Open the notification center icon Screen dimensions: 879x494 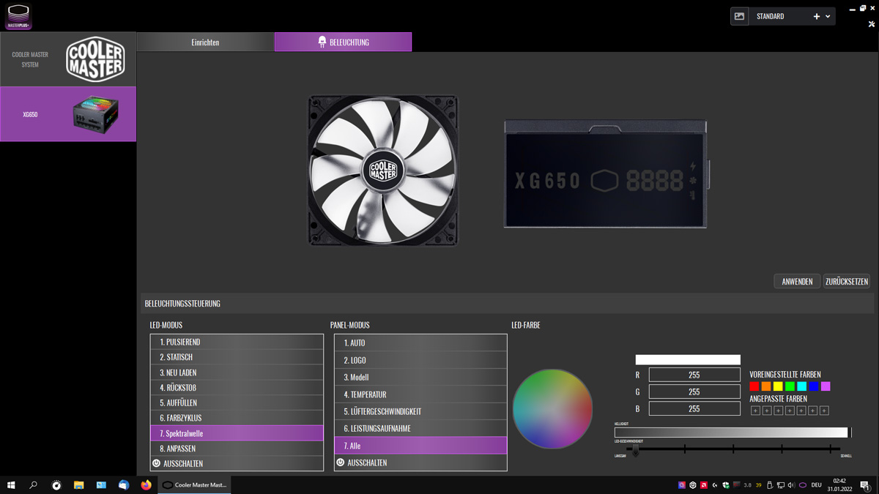click(865, 485)
